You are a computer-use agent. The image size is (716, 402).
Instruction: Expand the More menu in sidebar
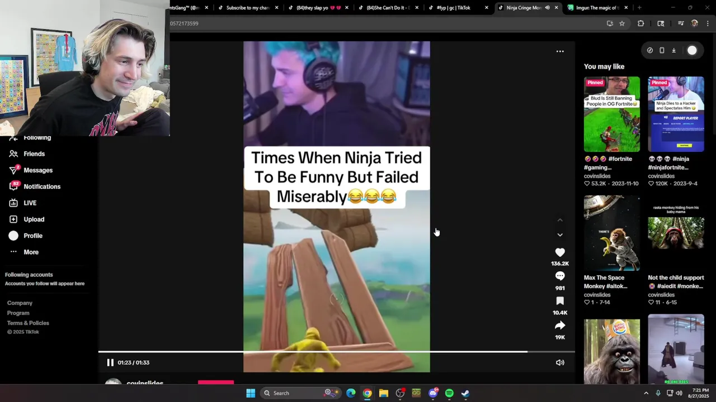tap(31, 252)
